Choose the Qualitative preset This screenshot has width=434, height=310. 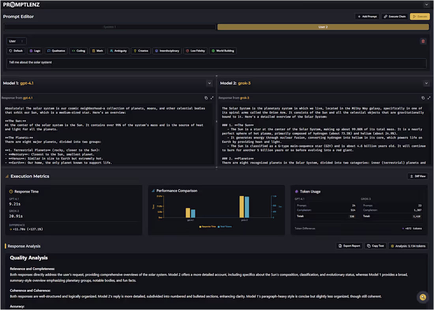coord(56,51)
